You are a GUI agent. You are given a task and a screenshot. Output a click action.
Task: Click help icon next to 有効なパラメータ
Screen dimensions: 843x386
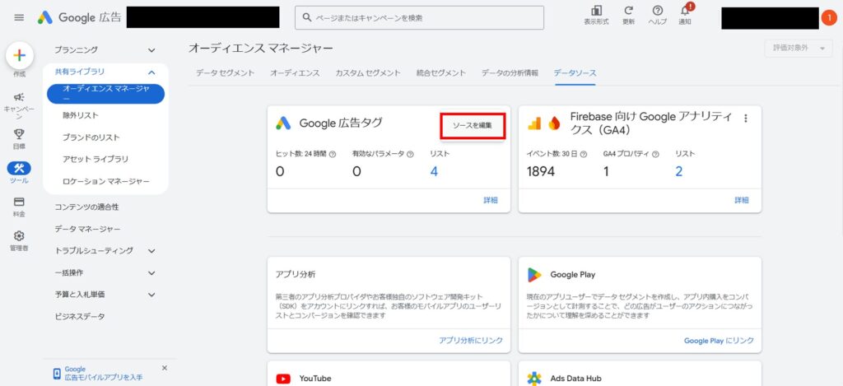coord(410,154)
